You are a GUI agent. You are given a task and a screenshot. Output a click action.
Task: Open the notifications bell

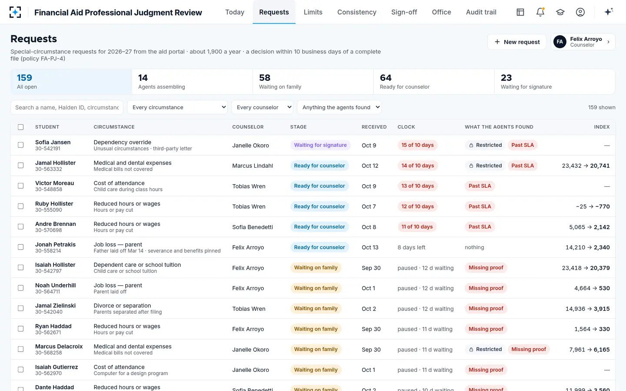[540, 12]
